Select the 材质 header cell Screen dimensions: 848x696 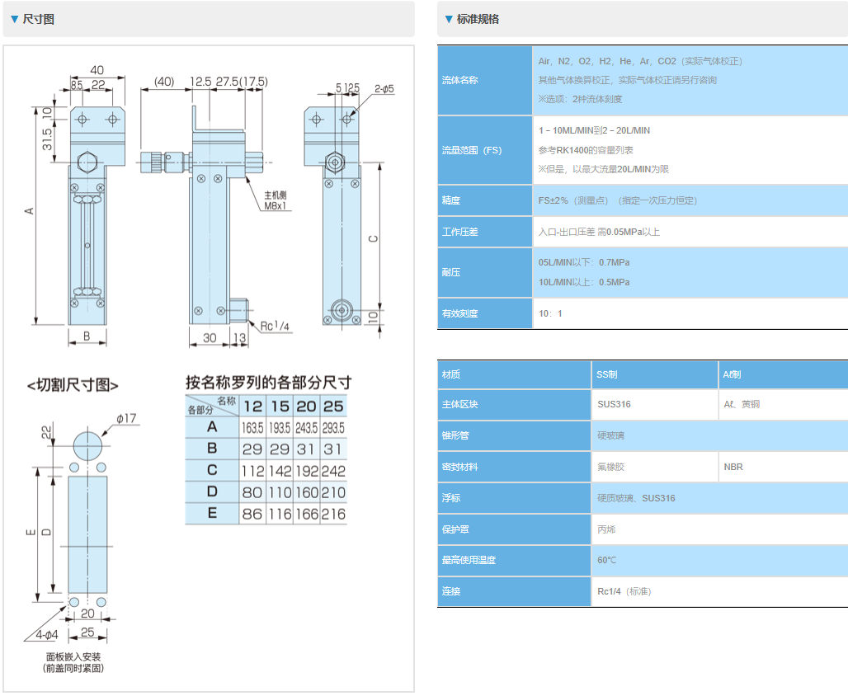(x=514, y=374)
